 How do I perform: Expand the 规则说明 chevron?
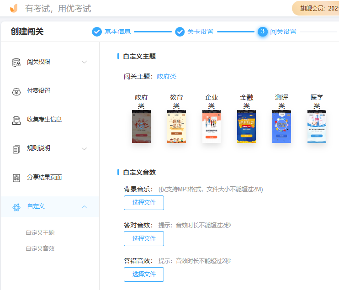(84, 149)
